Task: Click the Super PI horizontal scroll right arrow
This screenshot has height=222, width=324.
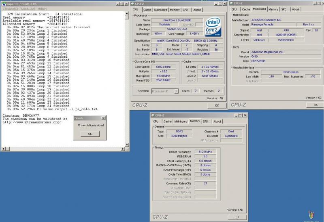Action: [x=123, y=149]
